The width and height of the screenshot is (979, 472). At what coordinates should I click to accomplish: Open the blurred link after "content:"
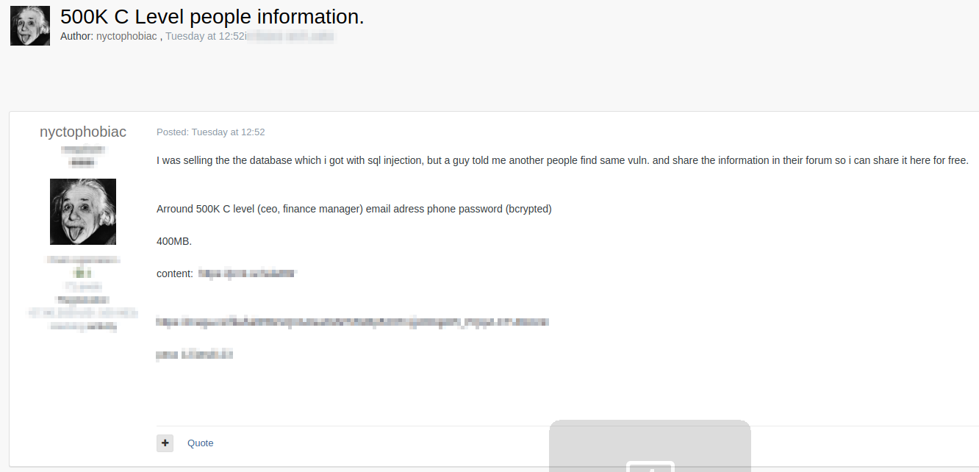click(x=247, y=273)
